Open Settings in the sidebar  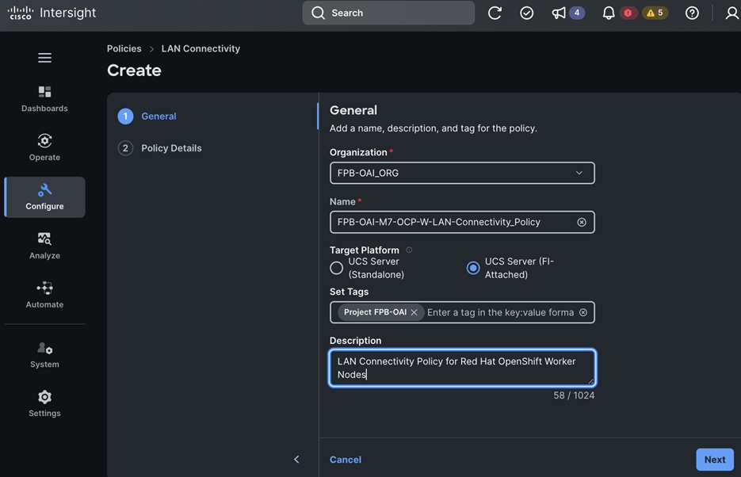click(x=44, y=404)
